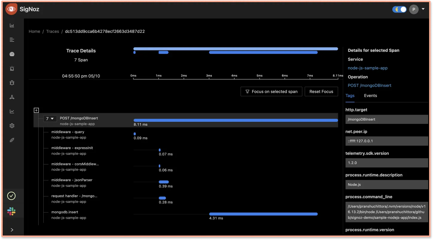Click the 04:55:50 pm 05/10 timestamp
Viewport: 433px width, 240px height.
[81, 76]
